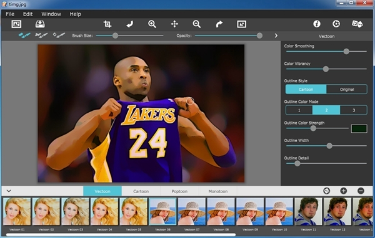The image size is (375, 238).
Task: Open the info icon
Action: 317,24
